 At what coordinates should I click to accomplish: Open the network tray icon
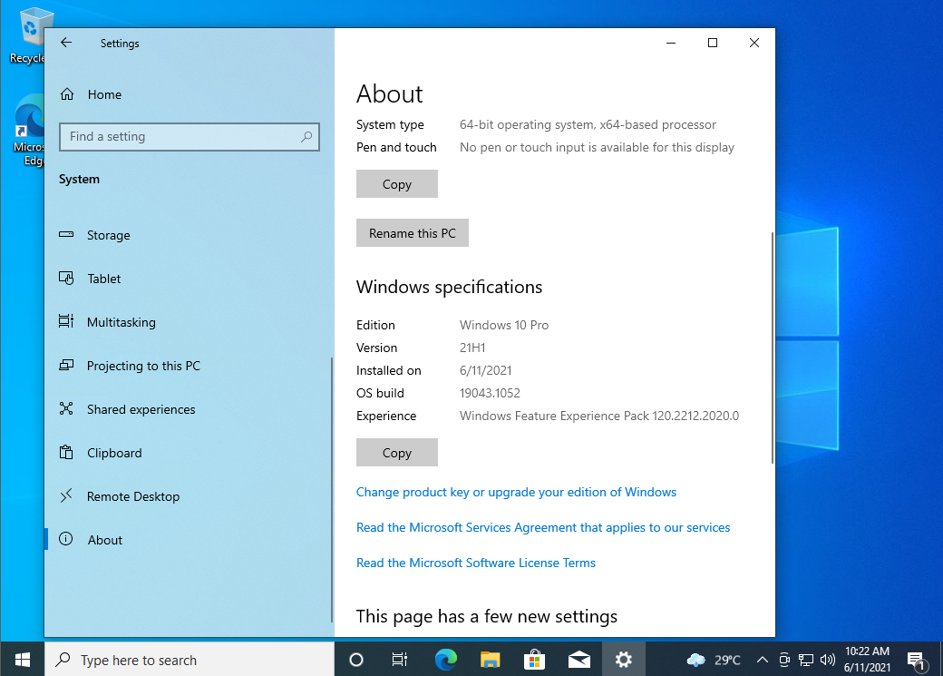point(806,660)
